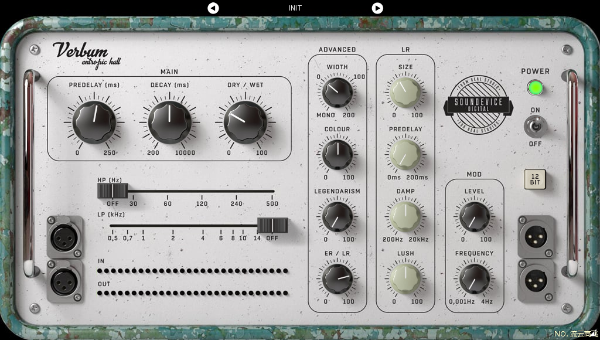Toggle the 12 BIT button
The width and height of the screenshot is (600, 340).
[535, 179]
